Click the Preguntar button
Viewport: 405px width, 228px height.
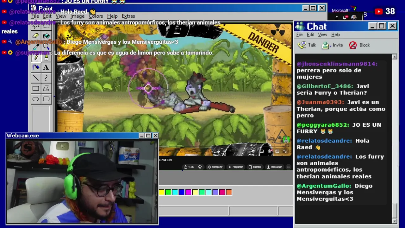[x=235, y=167]
